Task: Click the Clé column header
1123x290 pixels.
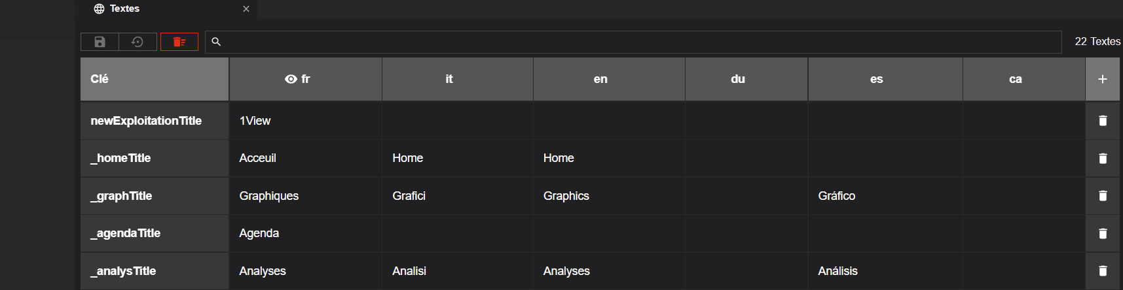Action: tap(155, 79)
